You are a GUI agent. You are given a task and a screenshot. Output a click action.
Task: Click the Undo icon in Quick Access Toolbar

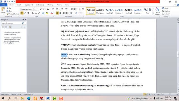tap(8, 1)
